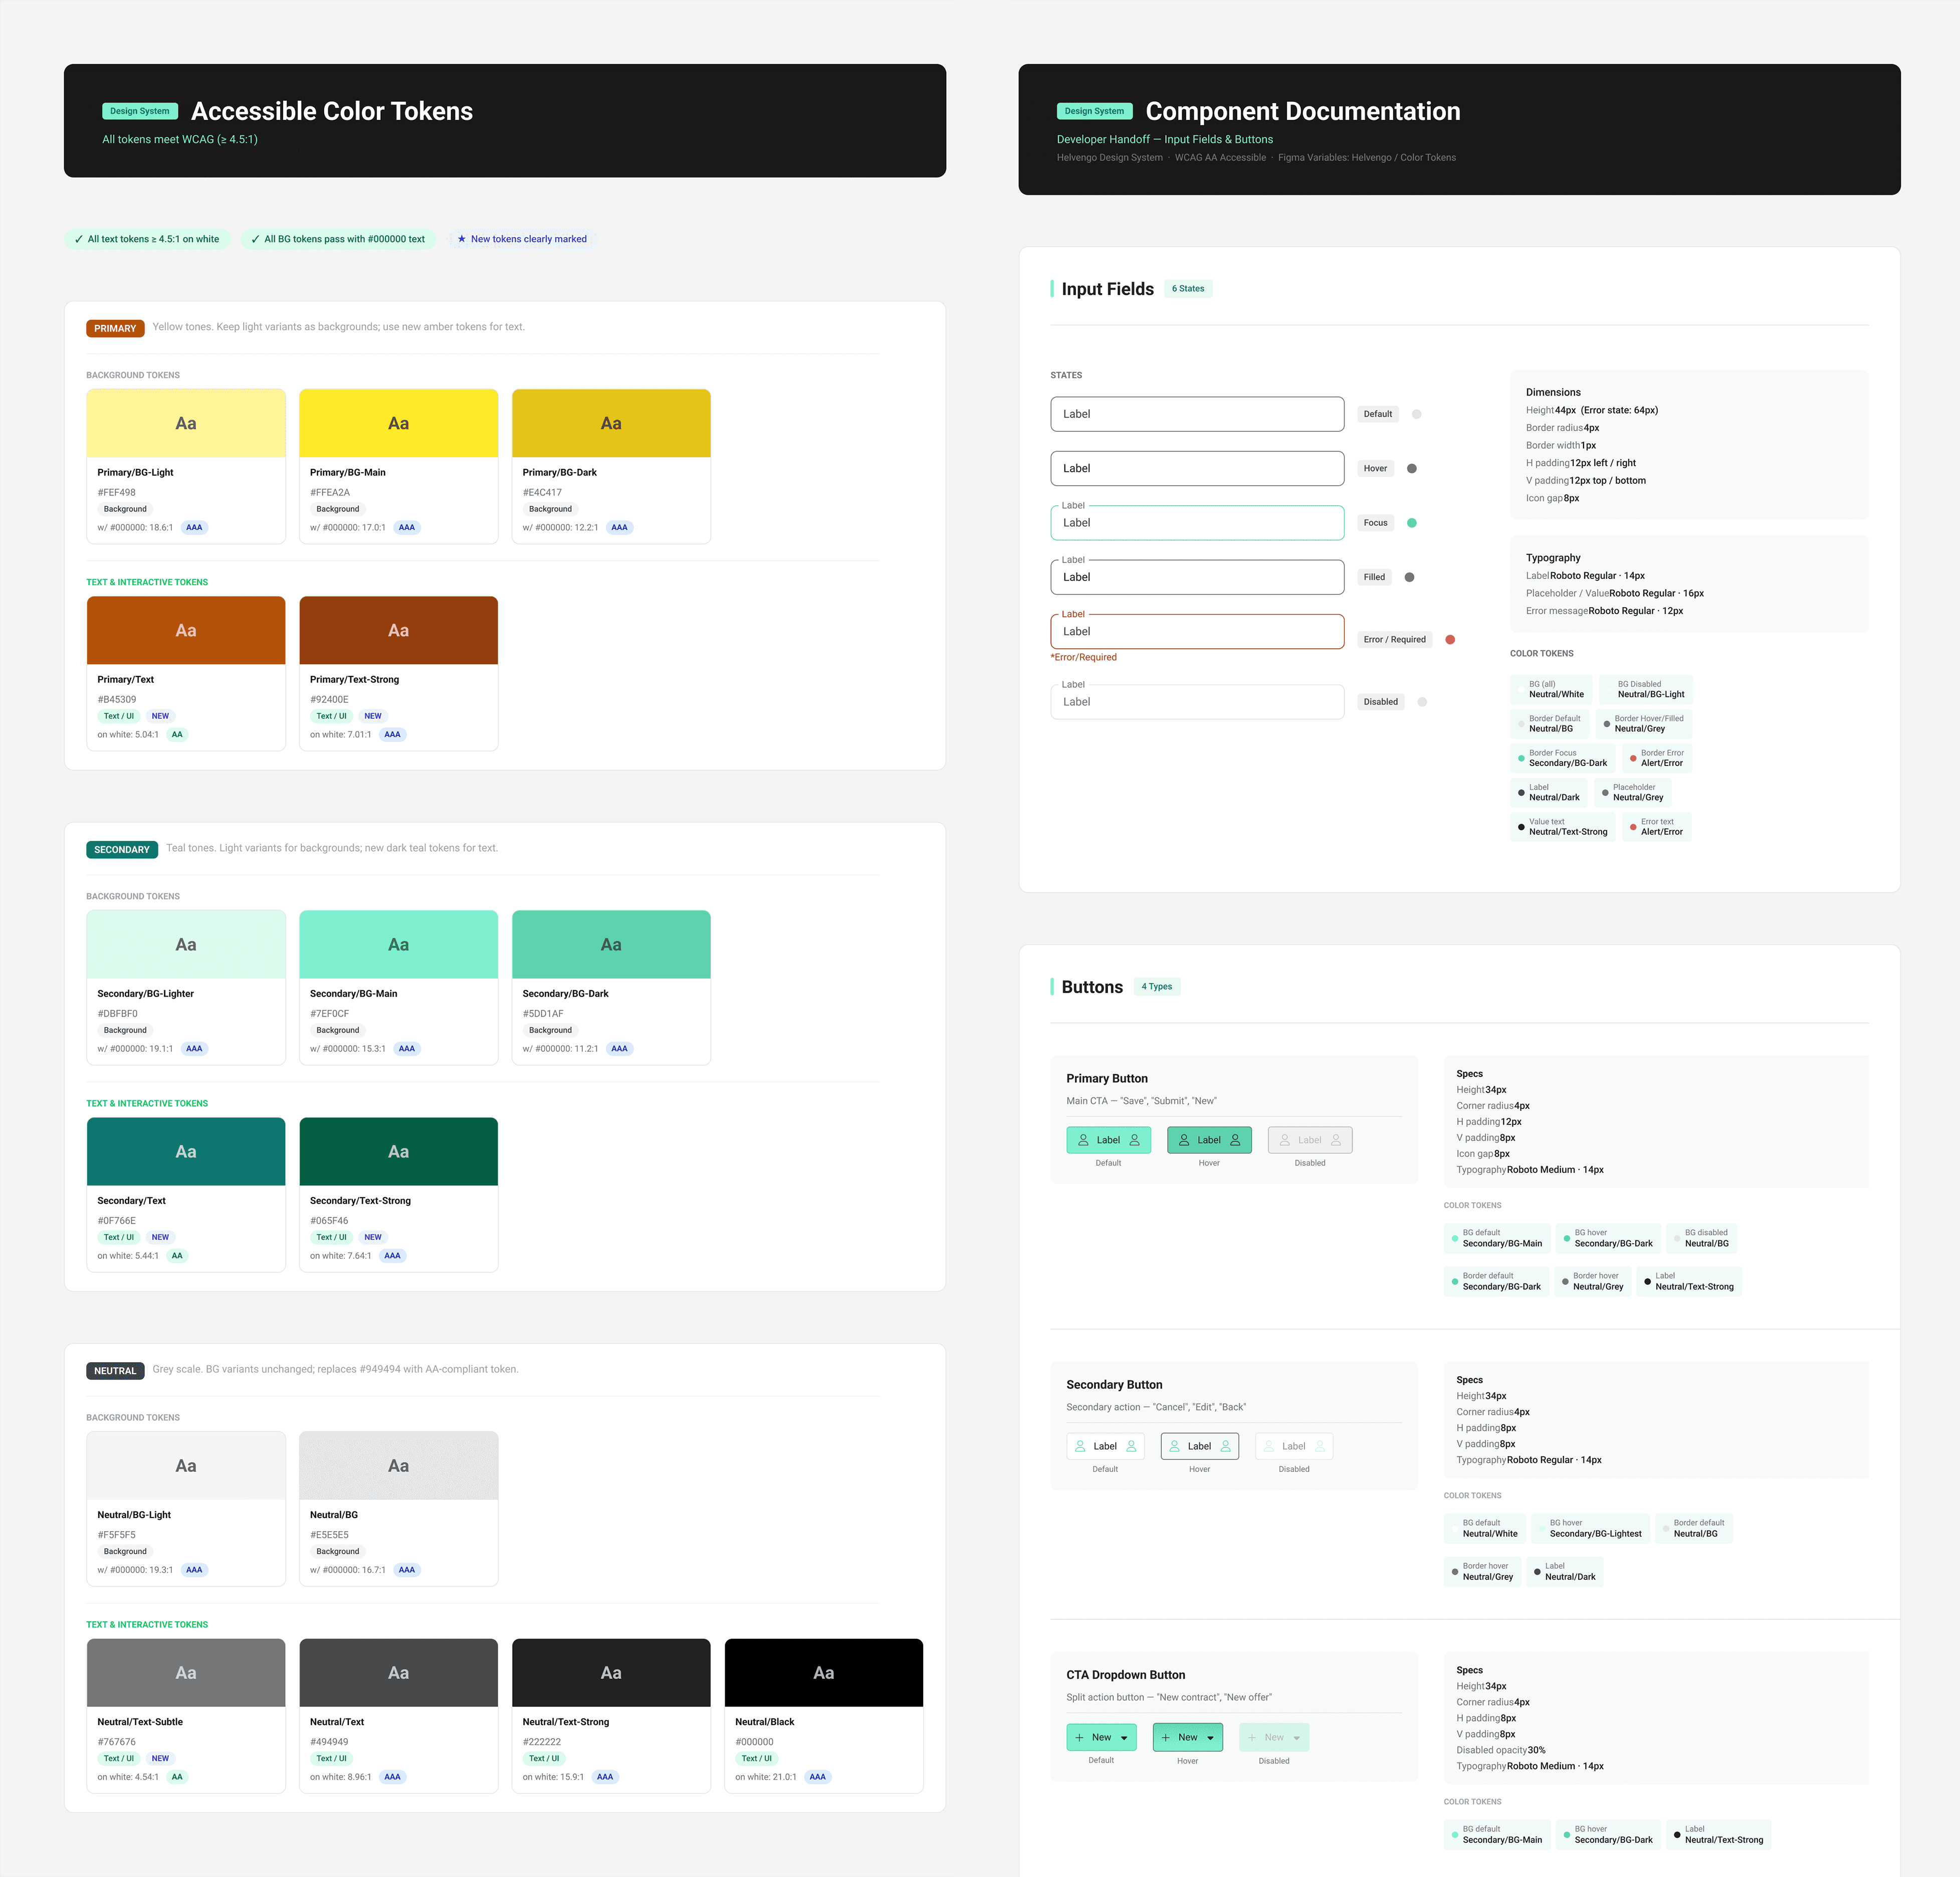
Task: Click left user icon in Primary Button default
Action: [x=1083, y=1140]
